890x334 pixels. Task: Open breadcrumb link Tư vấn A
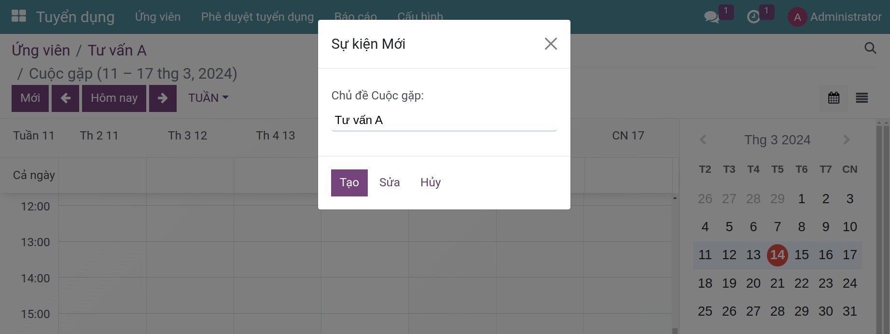[117, 50]
